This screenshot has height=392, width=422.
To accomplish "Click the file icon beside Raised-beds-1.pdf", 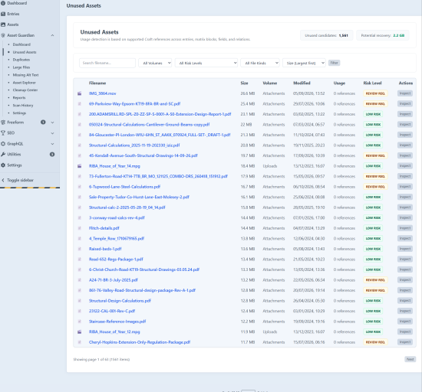I will click(79, 249).
